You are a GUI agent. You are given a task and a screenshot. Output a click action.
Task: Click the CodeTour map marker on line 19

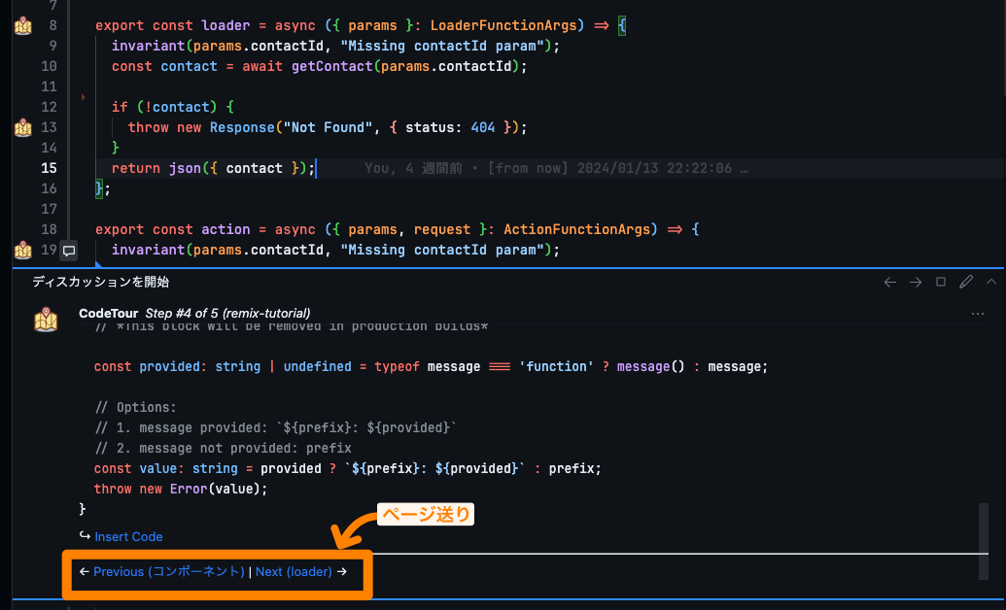click(x=23, y=250)
